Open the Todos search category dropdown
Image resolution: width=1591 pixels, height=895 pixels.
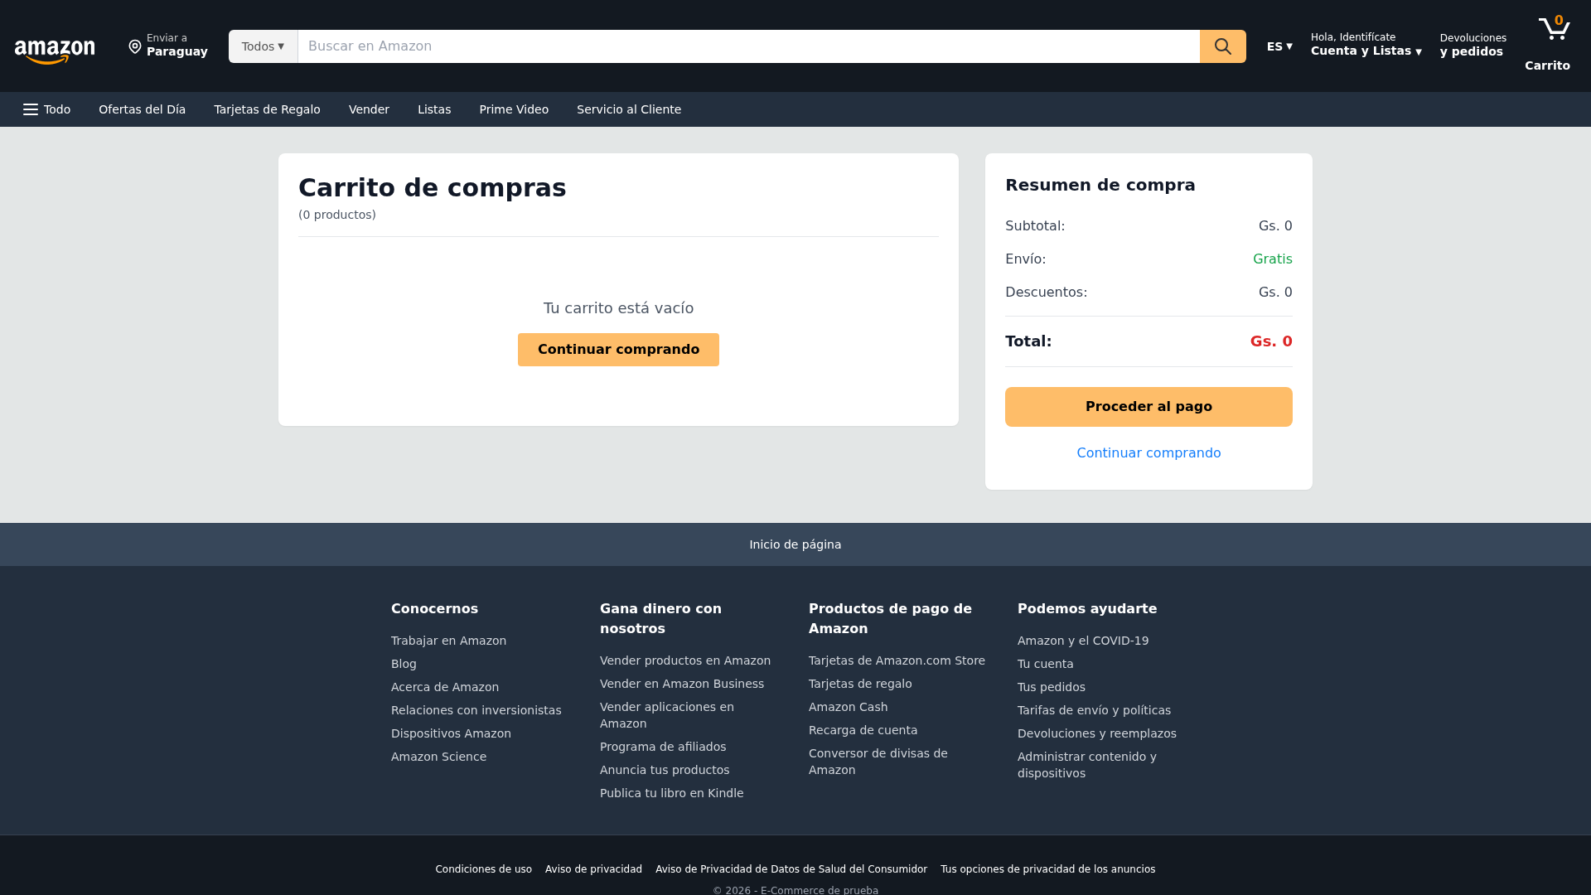pos(264,46)
